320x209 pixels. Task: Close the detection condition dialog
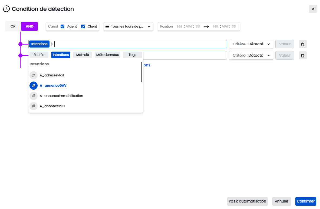tap(313, 9)
